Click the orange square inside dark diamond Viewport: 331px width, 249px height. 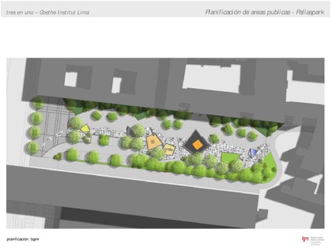(197, 145)
